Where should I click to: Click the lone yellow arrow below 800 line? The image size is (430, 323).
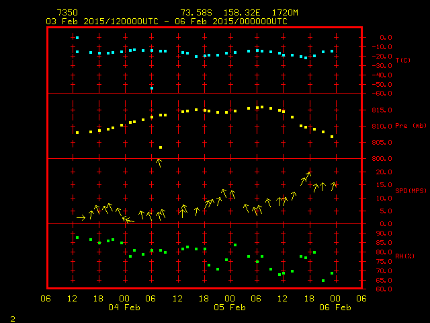(159, 162)
